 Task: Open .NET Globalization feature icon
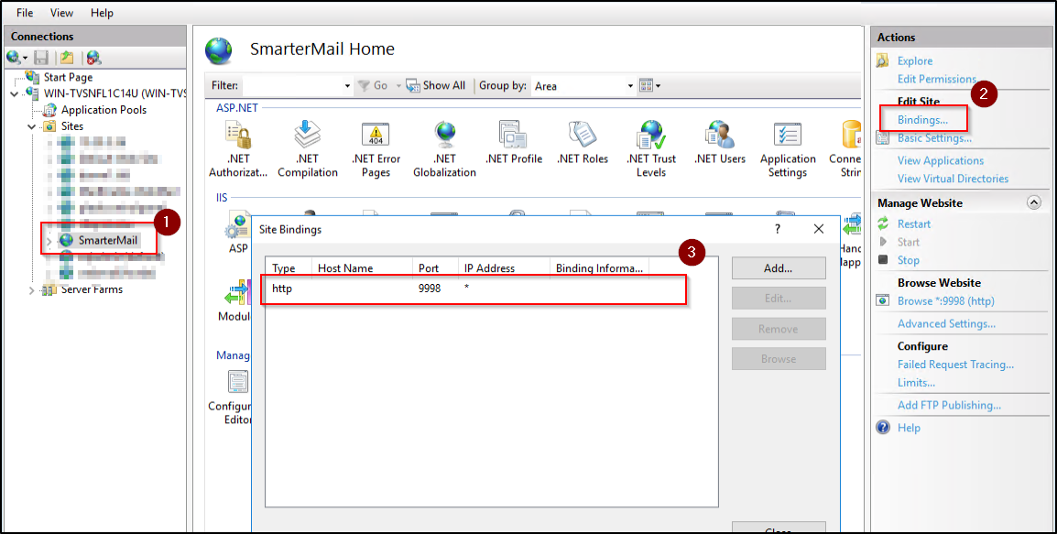[444, 136]
